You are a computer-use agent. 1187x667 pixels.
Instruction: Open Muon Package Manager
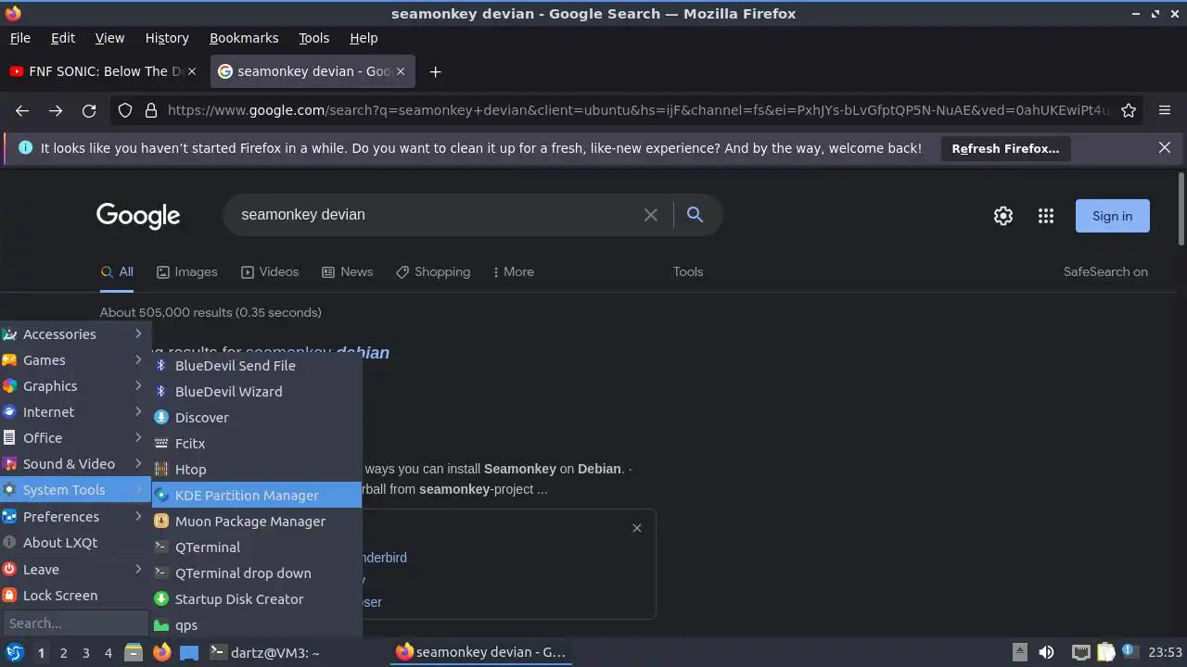click(x=257, y=522)
